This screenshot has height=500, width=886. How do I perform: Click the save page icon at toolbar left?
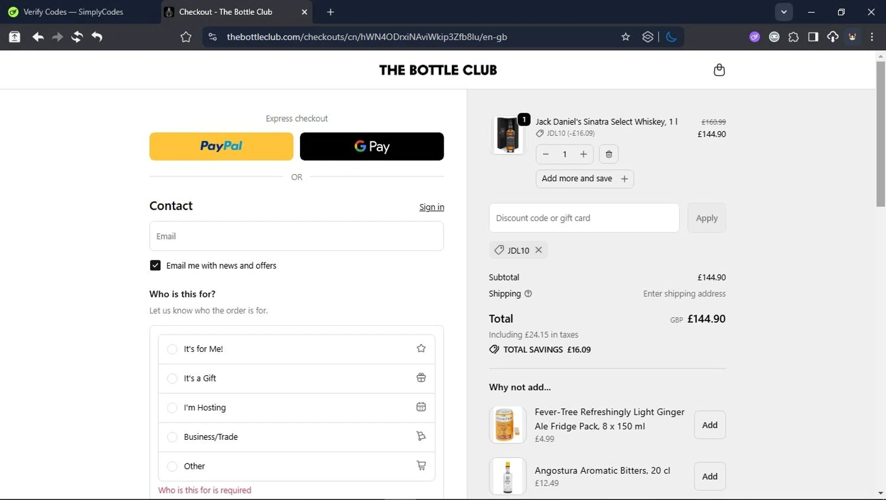(15, 37)
